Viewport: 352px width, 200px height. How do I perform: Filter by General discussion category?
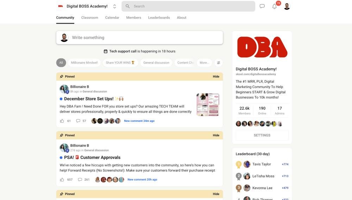[156, 63]
